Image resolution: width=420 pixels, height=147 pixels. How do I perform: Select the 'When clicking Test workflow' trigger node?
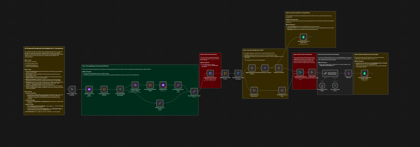pos(72,89)
